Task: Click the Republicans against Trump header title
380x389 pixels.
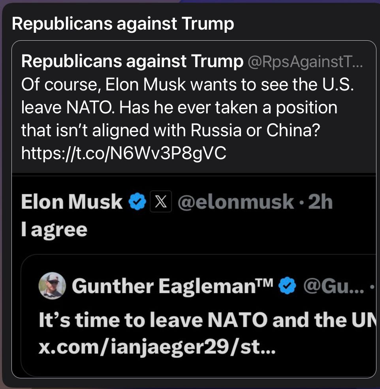Action: [x=123, y=24]
